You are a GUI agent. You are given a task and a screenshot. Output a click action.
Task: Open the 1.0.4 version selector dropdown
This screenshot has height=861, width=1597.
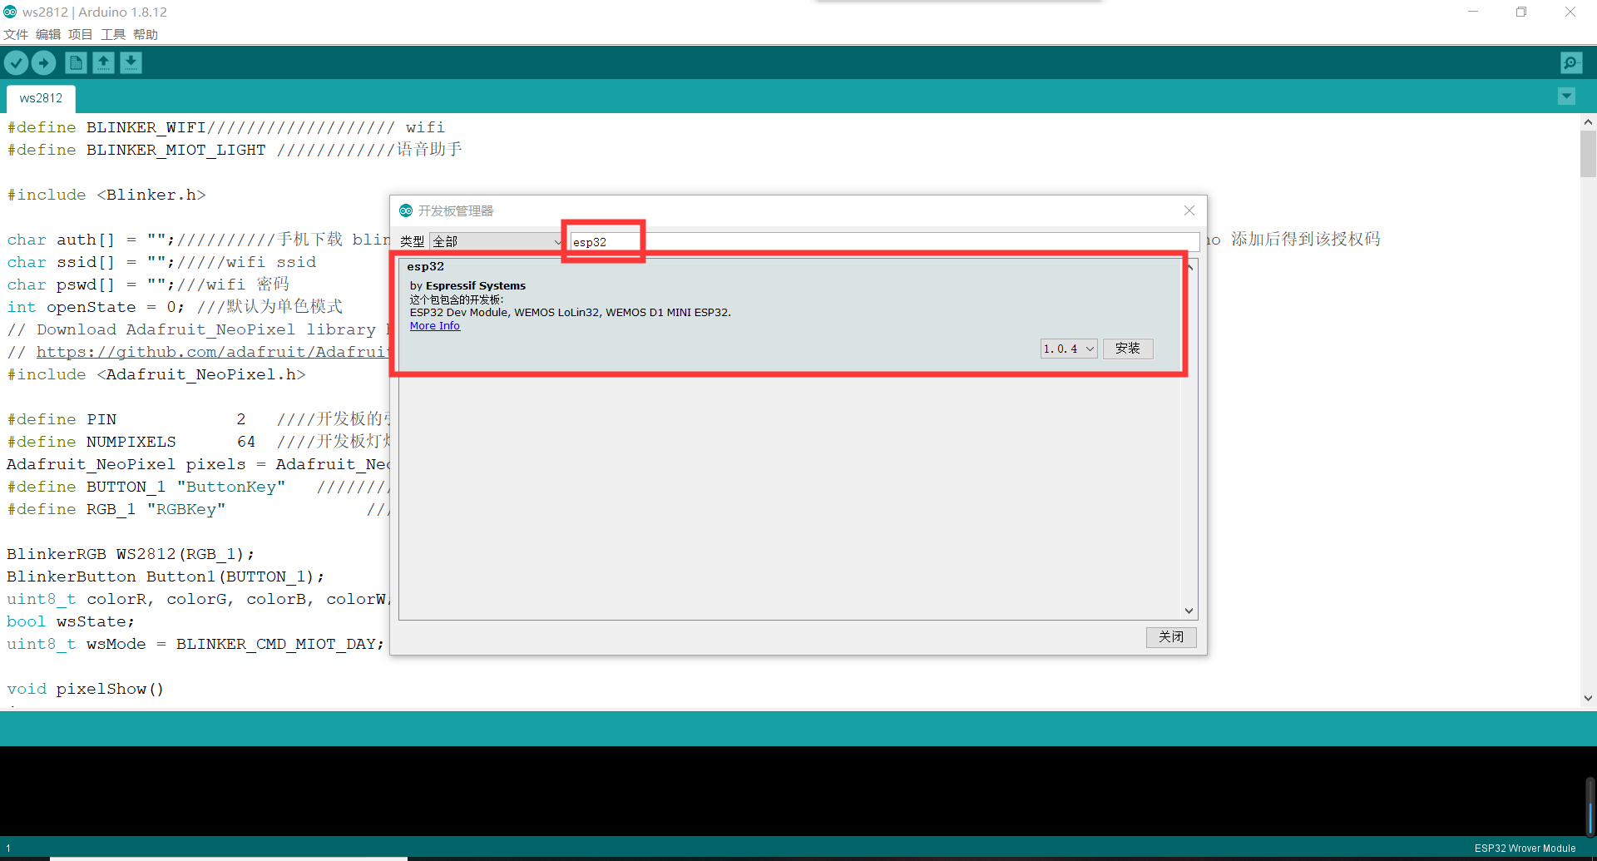pos(1069,349)
